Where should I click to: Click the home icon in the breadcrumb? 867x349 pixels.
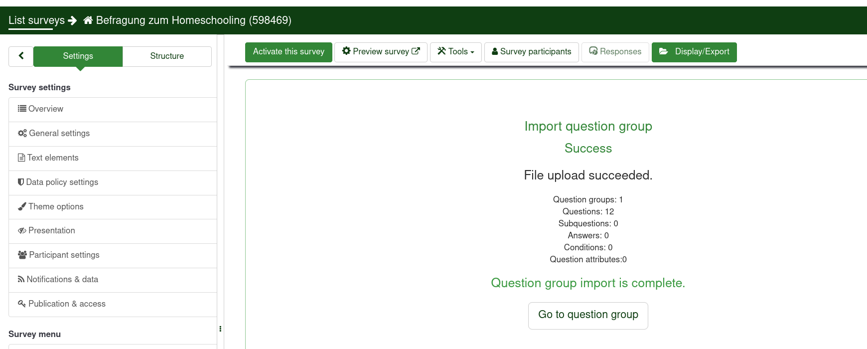pyautogui.click(x=88, y=20)
